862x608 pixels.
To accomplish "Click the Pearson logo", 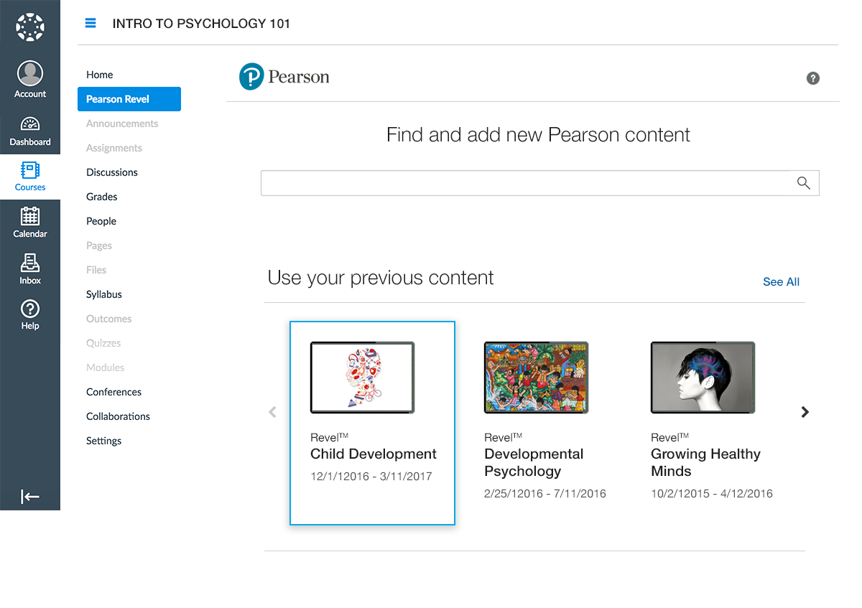I will (x=284, y=77).
